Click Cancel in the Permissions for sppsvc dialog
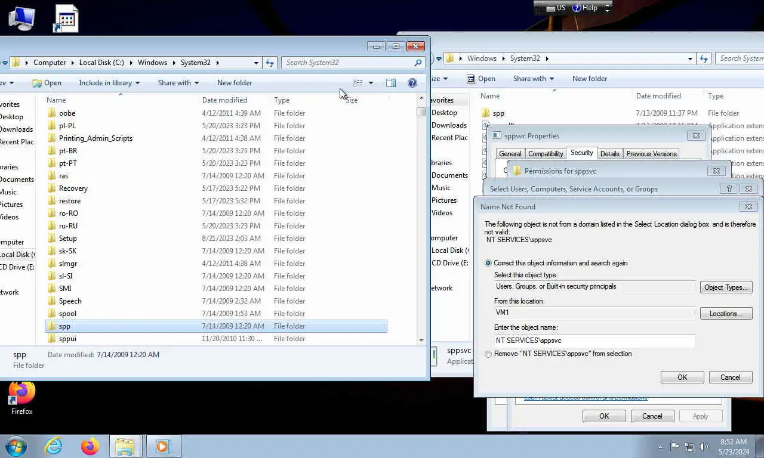Image resolution: width=764 pixels, height=458 pixels. click(x=652, y=416)
